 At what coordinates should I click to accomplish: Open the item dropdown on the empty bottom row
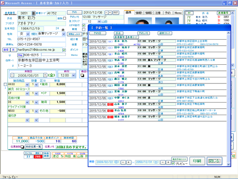click(27, 120)
